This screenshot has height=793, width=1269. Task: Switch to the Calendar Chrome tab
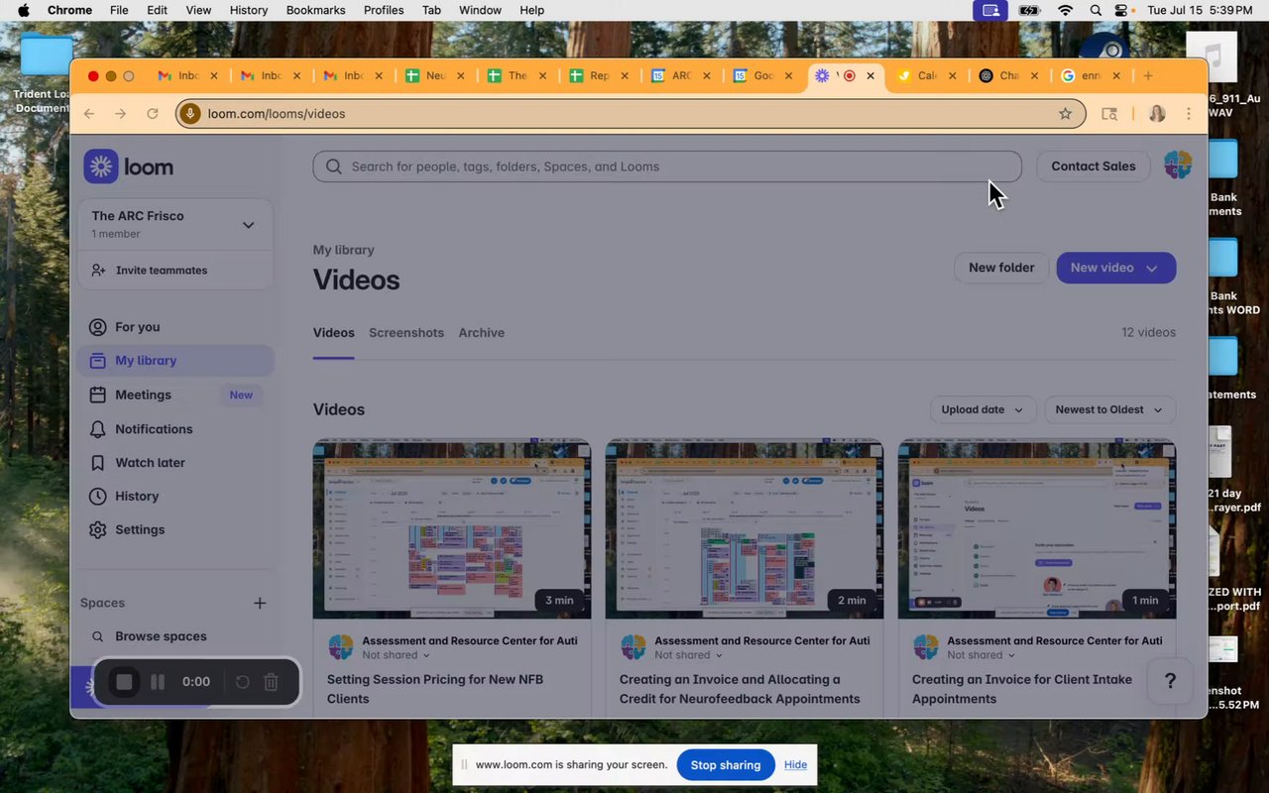coord(927,75)
